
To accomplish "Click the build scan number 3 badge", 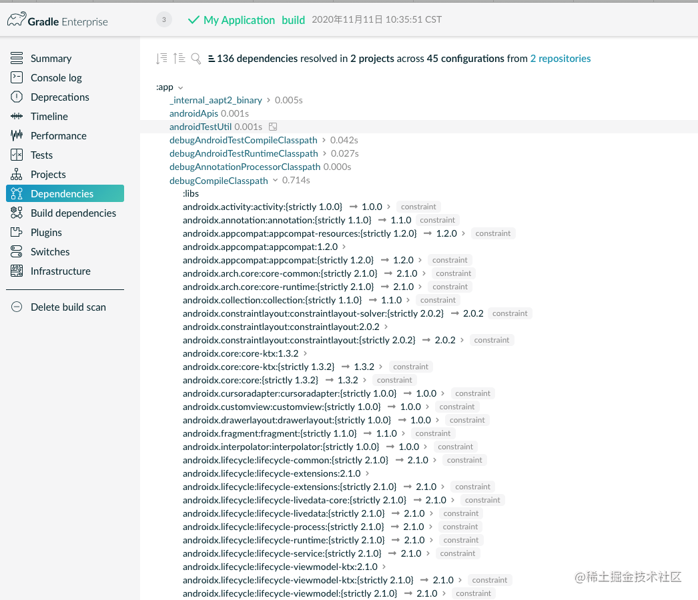I will point(163,19).
